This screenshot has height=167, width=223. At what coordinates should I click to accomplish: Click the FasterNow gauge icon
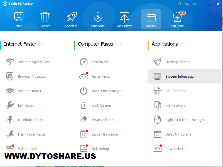tap(84, 62)
